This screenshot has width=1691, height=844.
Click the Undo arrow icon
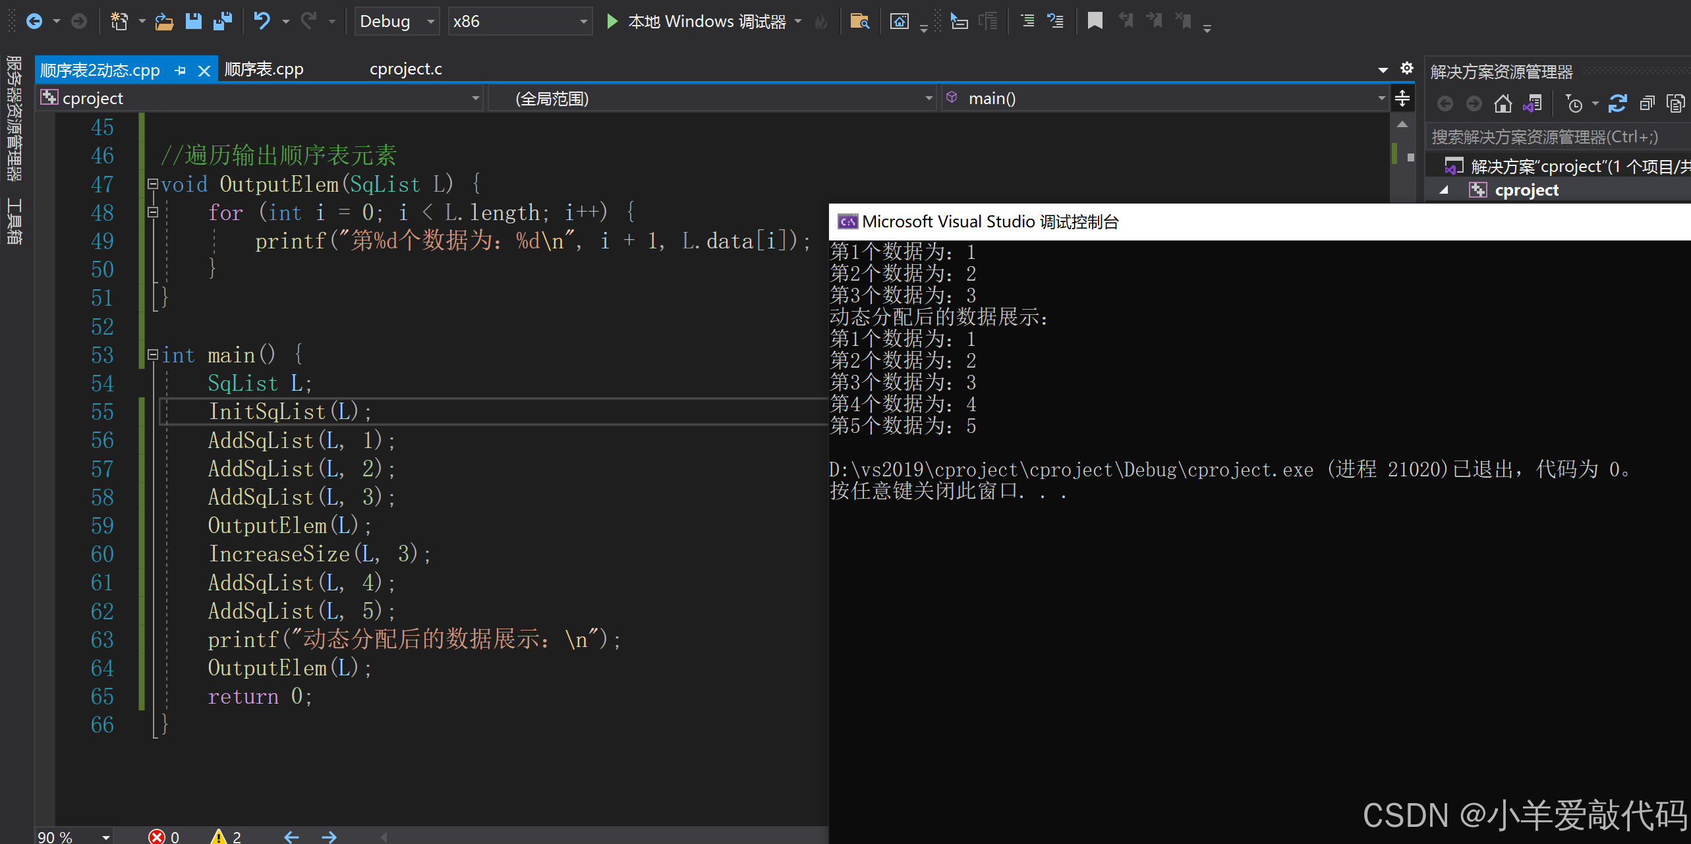pyautogui.click(x=262, y=21)
